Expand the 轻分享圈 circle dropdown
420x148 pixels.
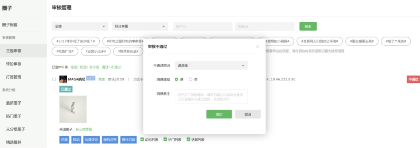pyautogui.click(x=140, y=27)
